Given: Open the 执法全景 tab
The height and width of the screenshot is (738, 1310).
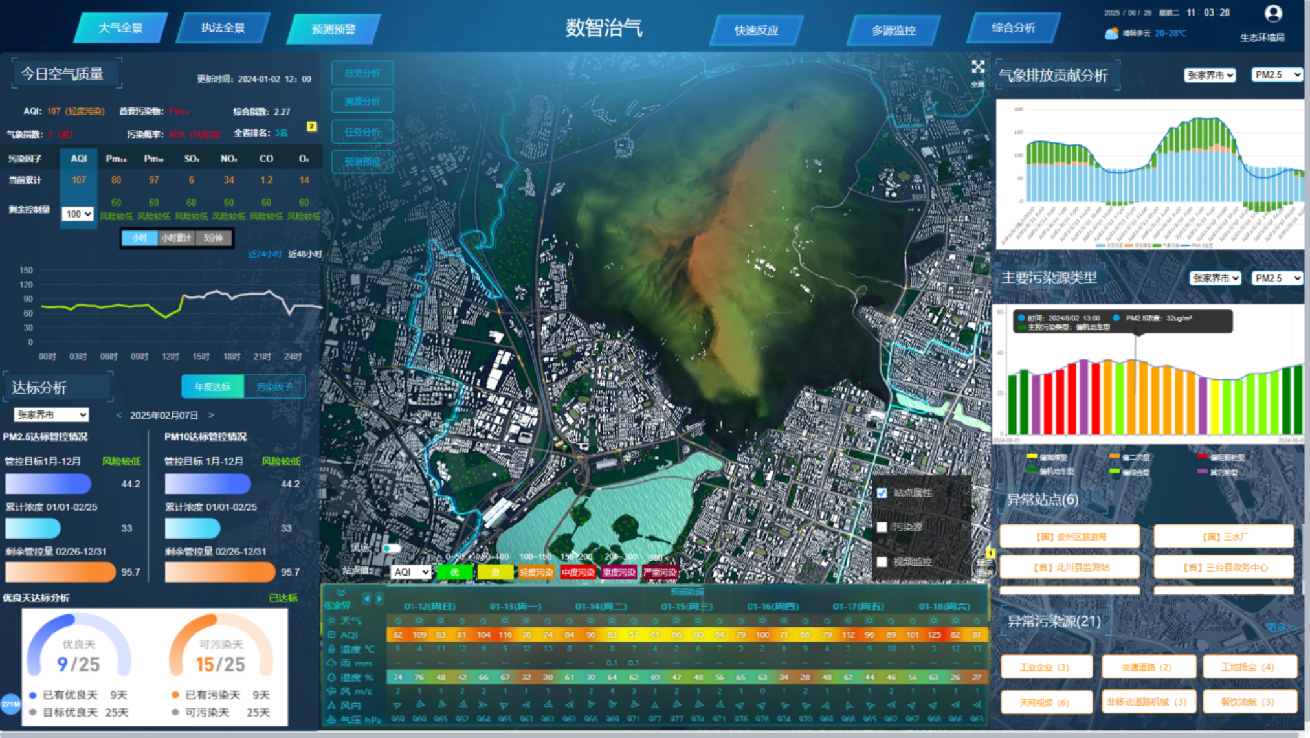Looking at the screenshot, I should [223, 28].
